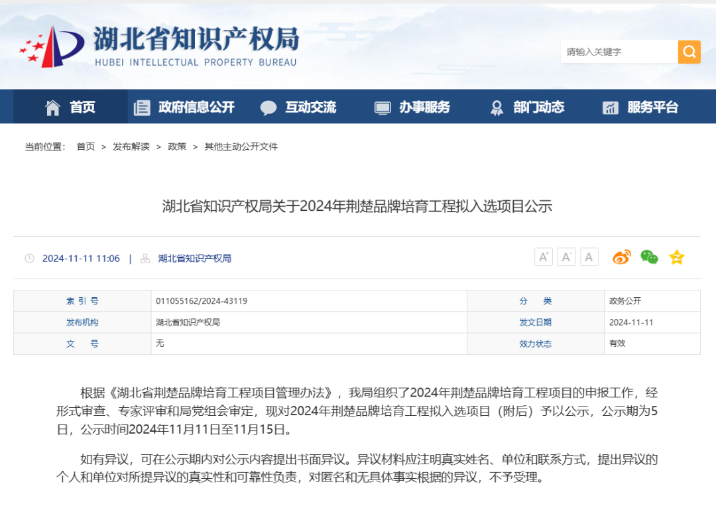Click the document icon beside 政府信息公开
This screenshot has width=716, height=510.
pos(141,106)
